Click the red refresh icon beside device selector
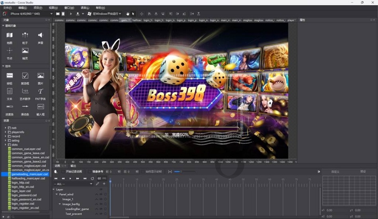378x219 pixels. (4, 14)
